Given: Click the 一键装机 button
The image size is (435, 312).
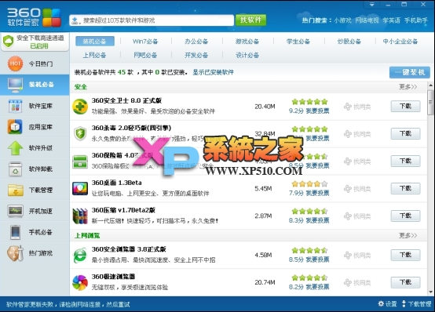Looking at the screenshot, I should [x=410, y=72].
